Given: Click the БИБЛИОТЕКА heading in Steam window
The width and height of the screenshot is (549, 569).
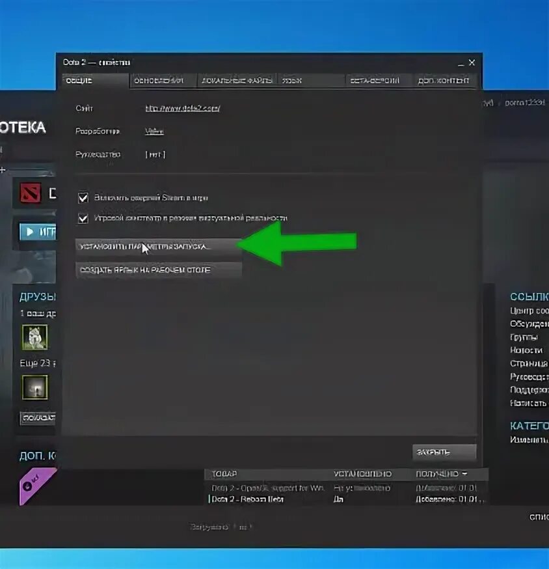Looking at the screenshot, I should coord(23,128).
